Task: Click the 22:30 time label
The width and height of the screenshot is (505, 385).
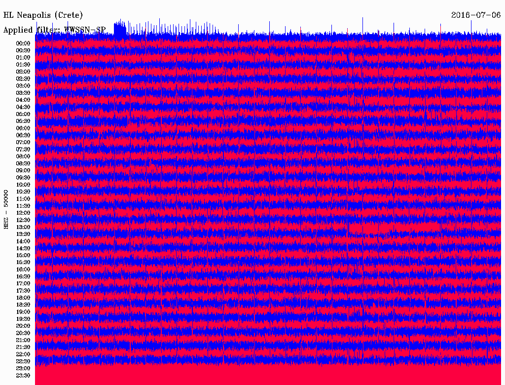Action: (x=23, y=361)
